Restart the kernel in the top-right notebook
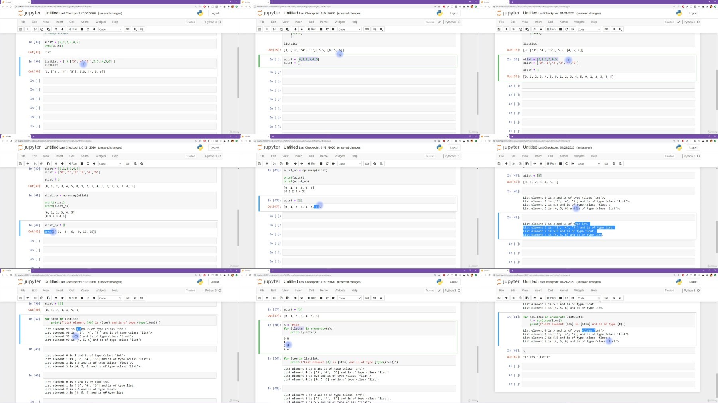718x403 pixels. point(566,29)
